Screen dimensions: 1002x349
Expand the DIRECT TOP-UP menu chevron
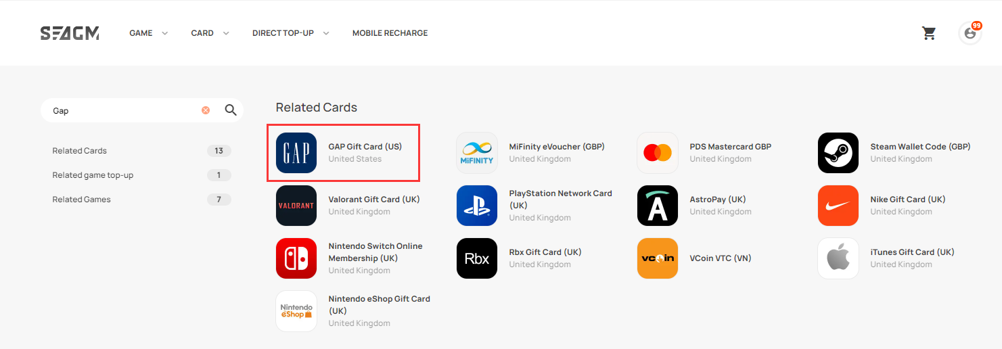tap(326, 33)
